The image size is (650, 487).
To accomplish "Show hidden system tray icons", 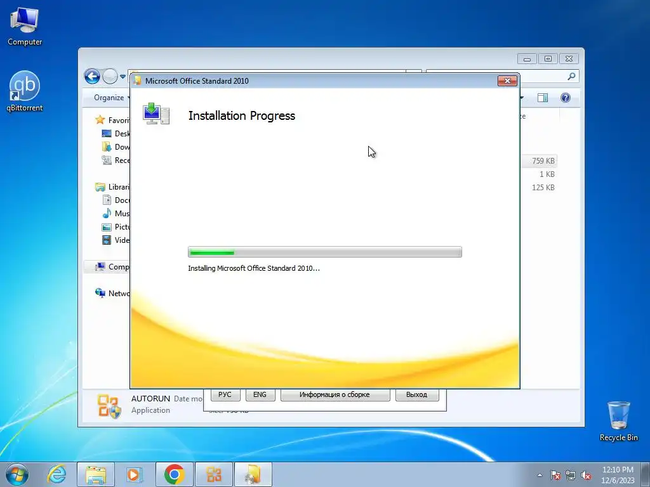I will coord(540,475).
